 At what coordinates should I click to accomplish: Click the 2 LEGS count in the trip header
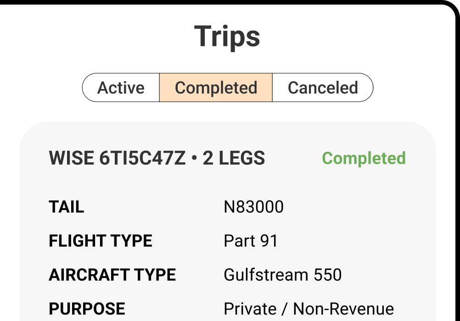pos(234,158)
